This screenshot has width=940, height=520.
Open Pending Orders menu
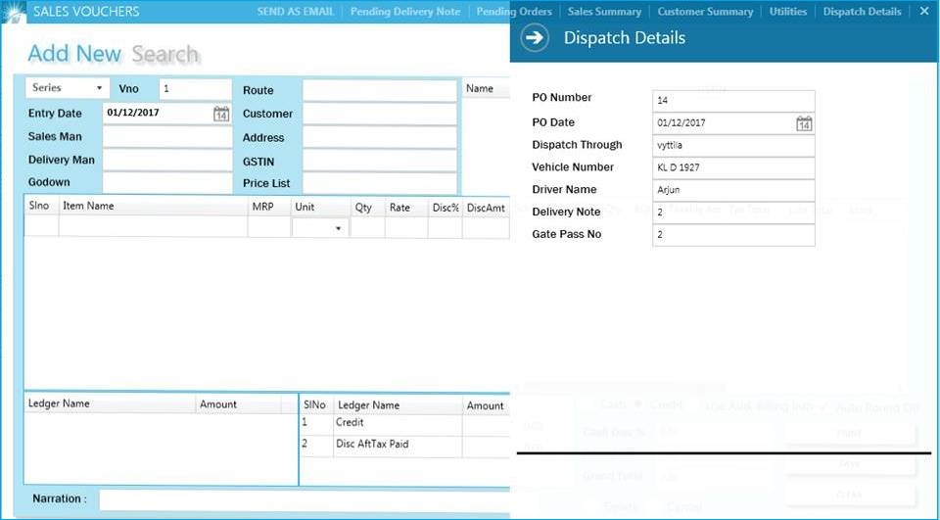coord(514,12)
